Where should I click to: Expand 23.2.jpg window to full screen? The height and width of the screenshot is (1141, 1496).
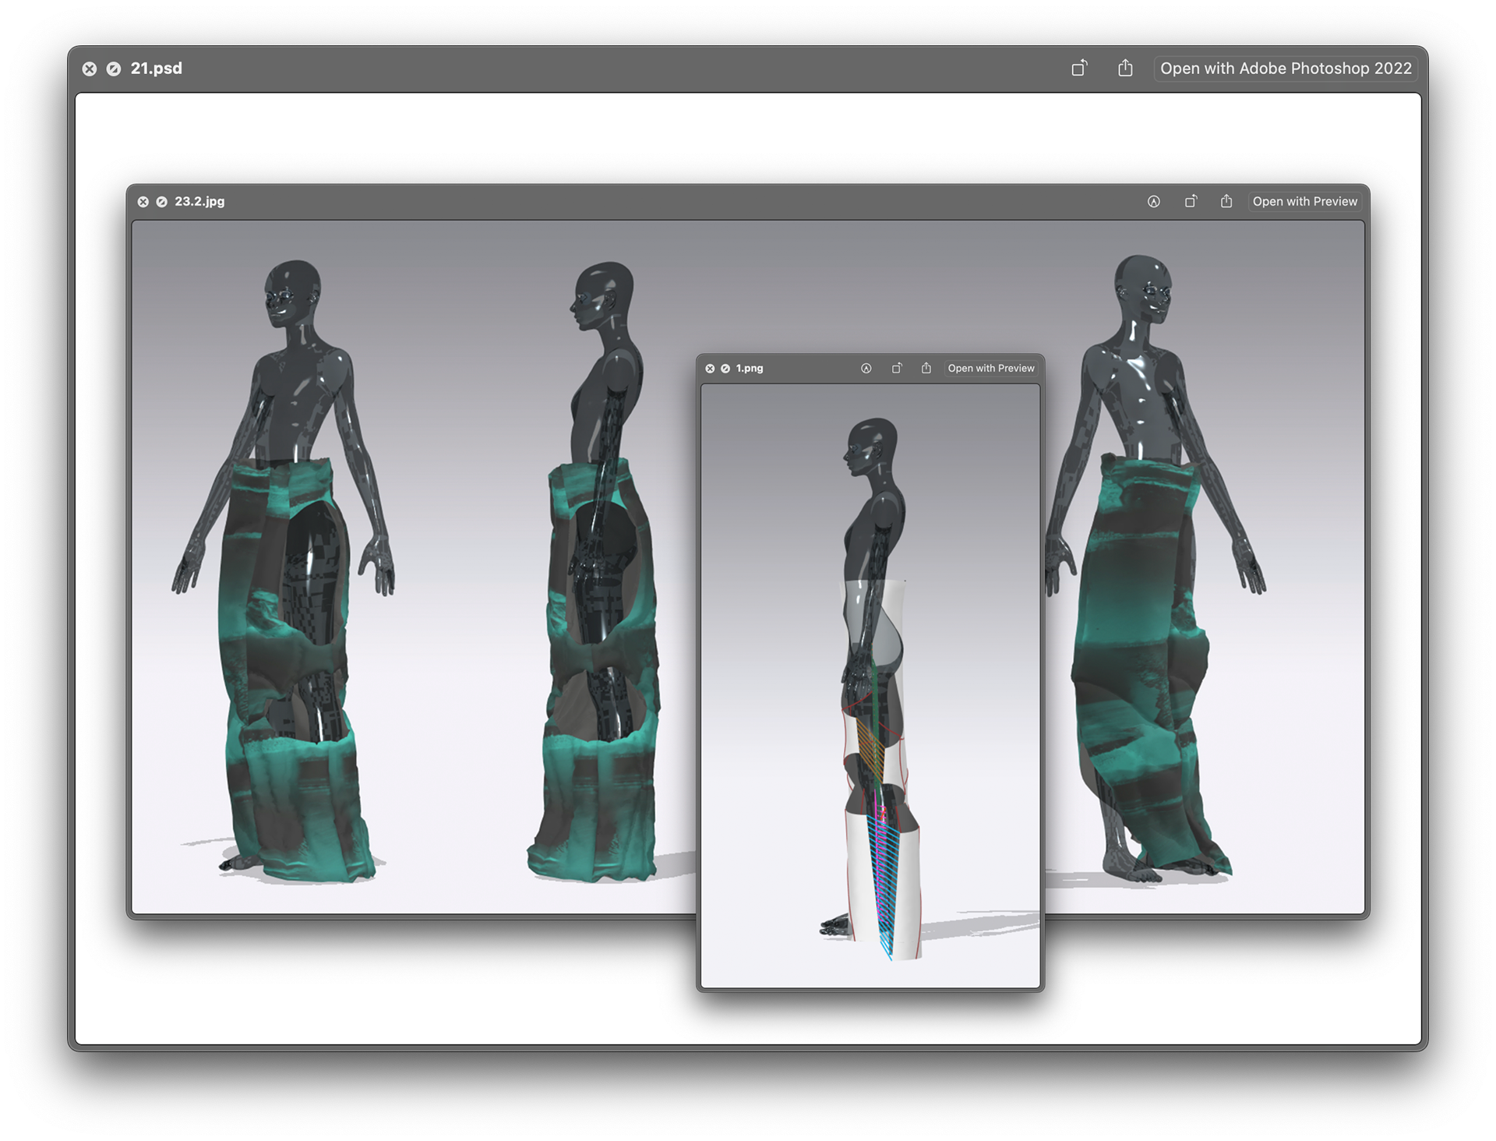162,202
